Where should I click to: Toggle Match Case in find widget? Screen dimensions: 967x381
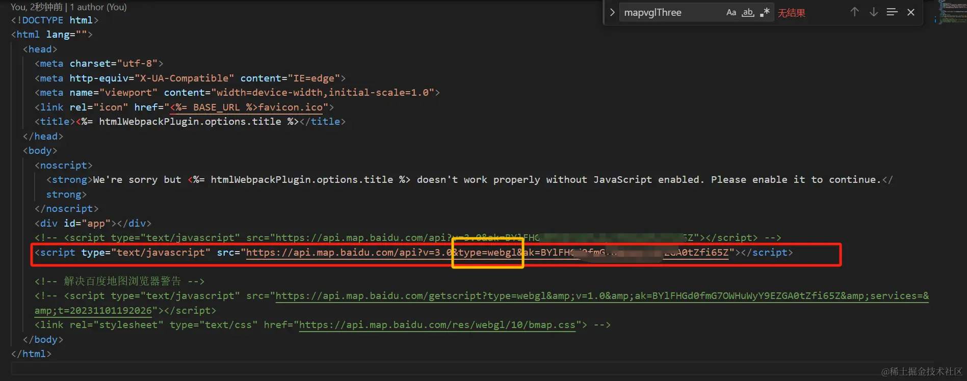pyautogui.click(x=731, y=13)
